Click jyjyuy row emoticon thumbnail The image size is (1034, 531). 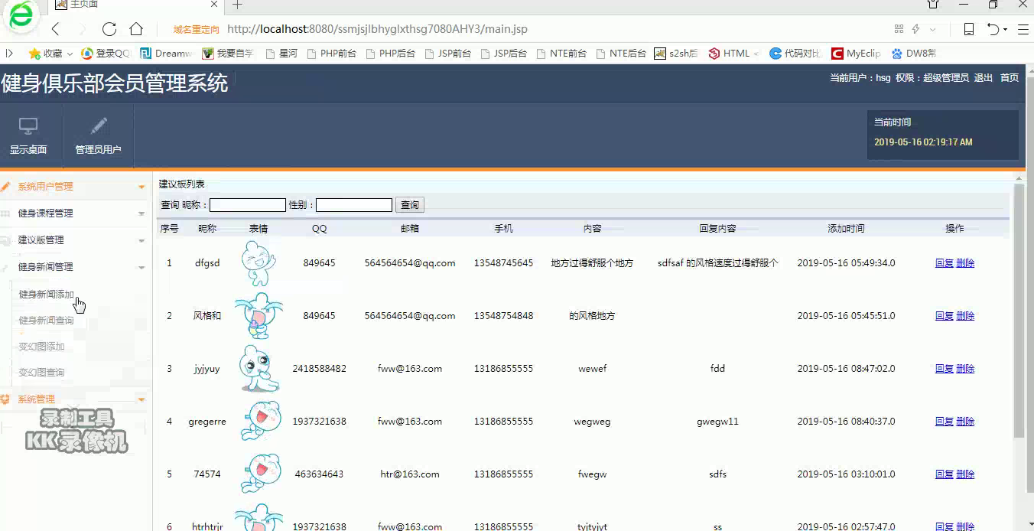258,369
